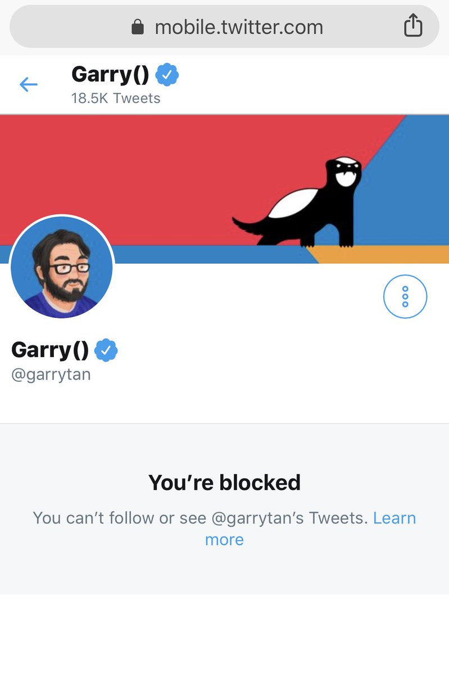449x675 pixels.
Task: Click the "You're blocked" heading
Action: pos(224,482)
